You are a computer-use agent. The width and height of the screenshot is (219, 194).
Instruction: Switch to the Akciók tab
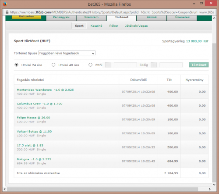point(152,18)
